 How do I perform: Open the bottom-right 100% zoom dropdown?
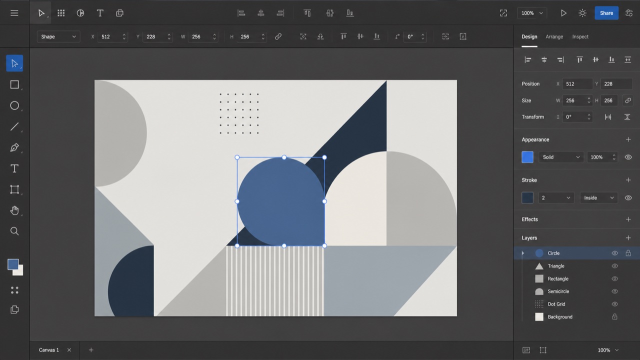pos(608,350)
